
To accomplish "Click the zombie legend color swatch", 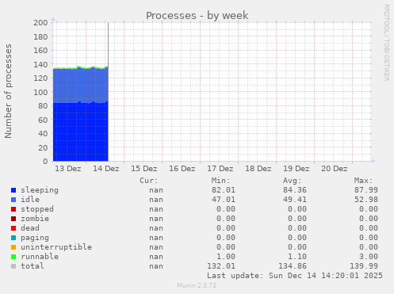I will point(13,219).
